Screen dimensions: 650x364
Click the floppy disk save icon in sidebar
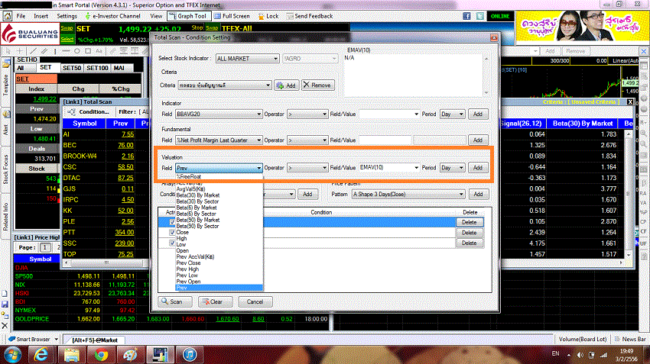5,304
